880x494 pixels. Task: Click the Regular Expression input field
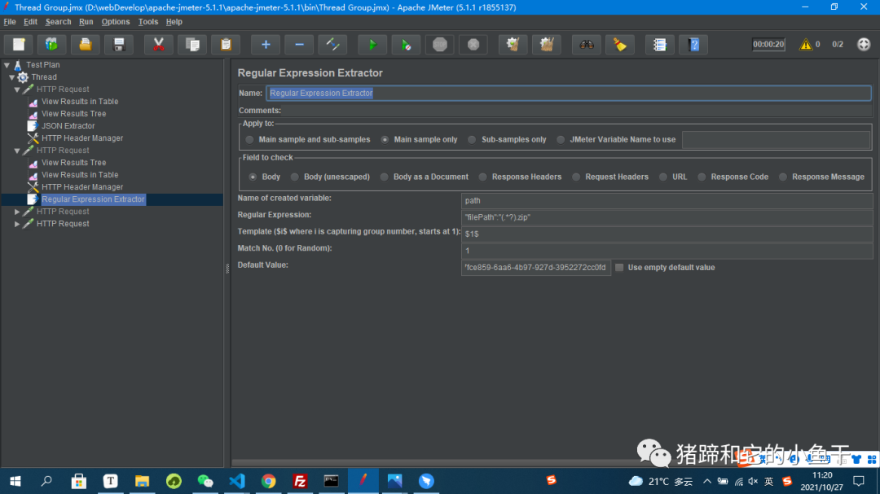click(x=667, y=217)
